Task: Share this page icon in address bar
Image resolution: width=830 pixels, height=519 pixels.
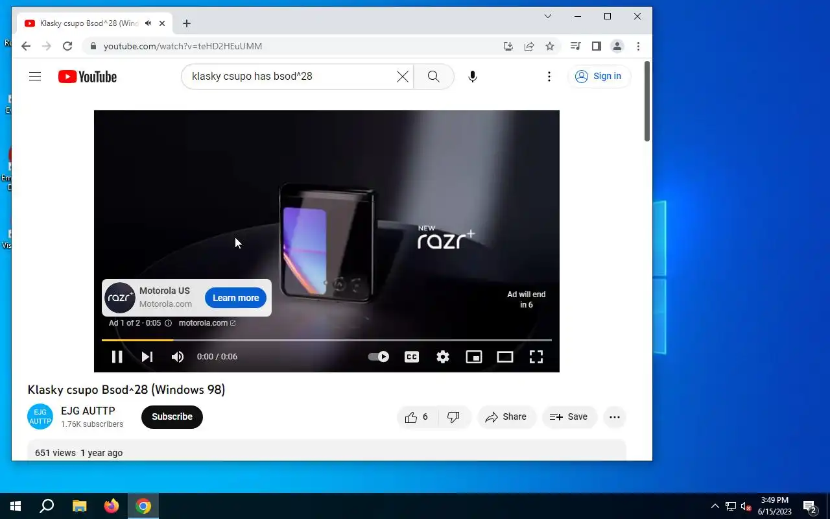Action: point(529,46)
